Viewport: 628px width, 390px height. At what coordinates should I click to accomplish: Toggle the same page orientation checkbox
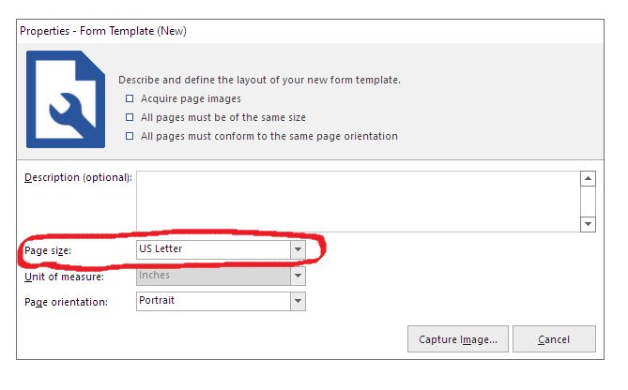[x=130, y=136]
